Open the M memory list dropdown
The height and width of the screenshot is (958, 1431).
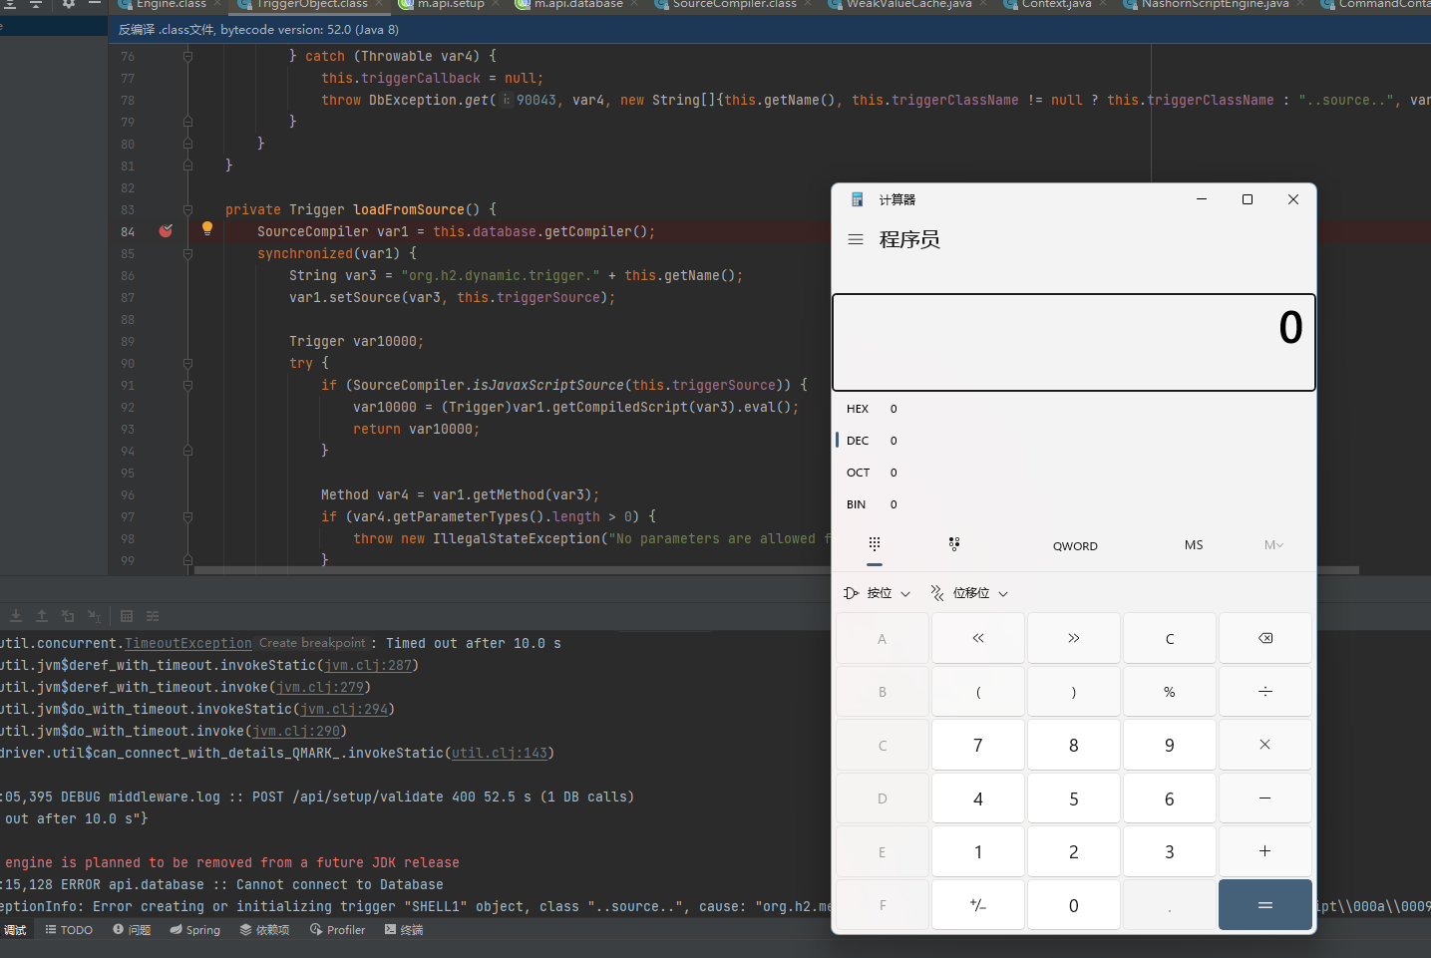point(1273,545)
